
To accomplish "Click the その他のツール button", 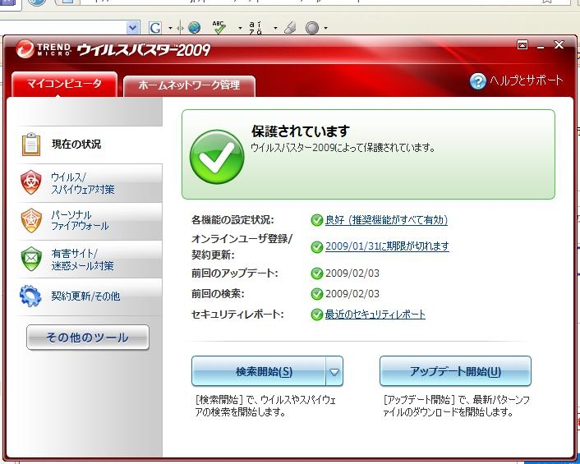I will (x=88, y=338).
